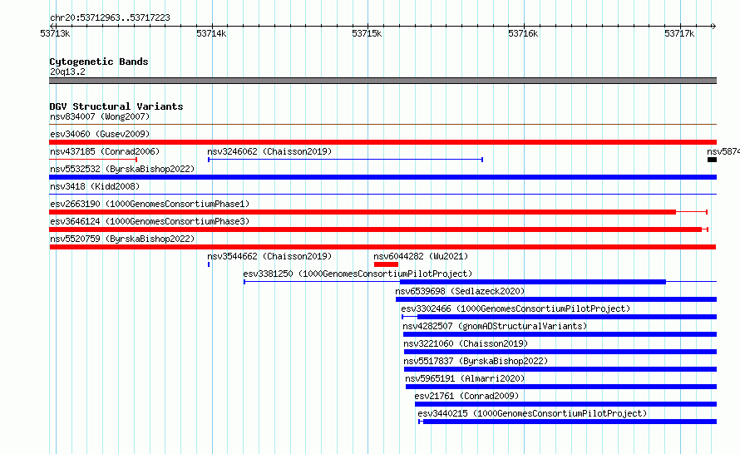This screenshot has height=454, width=740.
Task: Select the nsv5520759 (ByrskaBishop2022) label
Action: (x=122, y=239)
